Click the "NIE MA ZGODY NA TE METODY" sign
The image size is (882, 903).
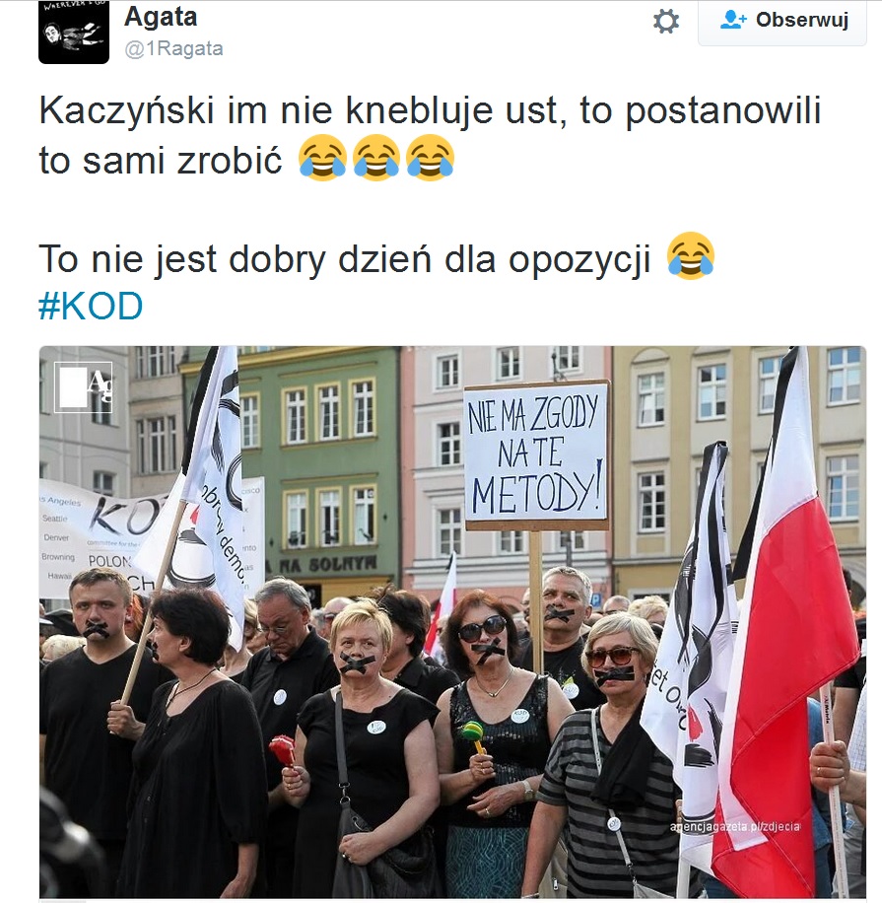pyautogui.click(x=536, y=455)
